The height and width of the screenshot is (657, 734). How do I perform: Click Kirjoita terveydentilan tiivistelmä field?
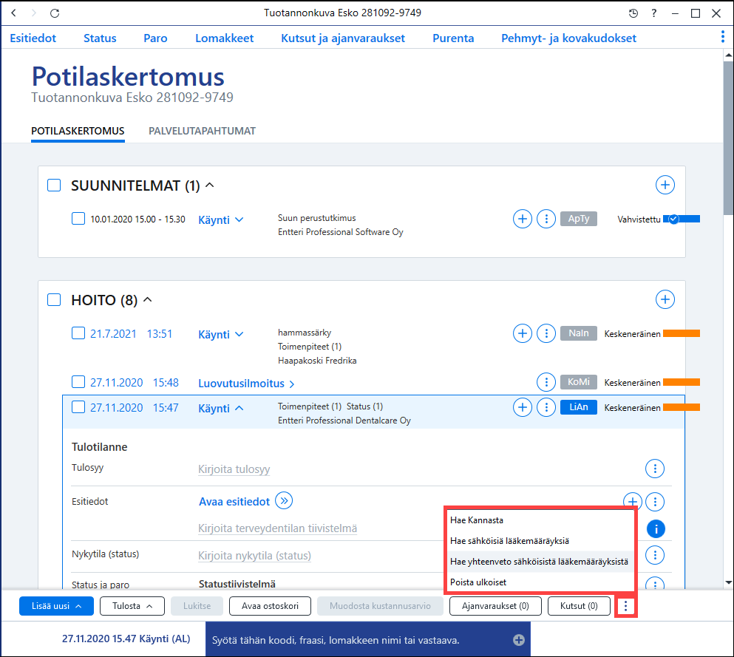(x=278, y=528)
